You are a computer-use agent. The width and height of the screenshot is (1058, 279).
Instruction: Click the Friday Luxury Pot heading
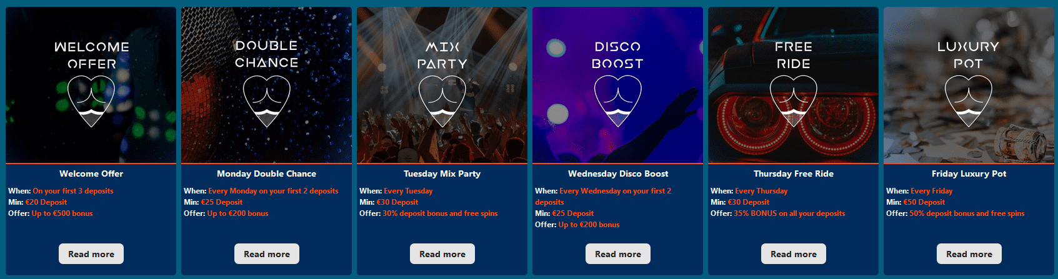coord(969,174)
